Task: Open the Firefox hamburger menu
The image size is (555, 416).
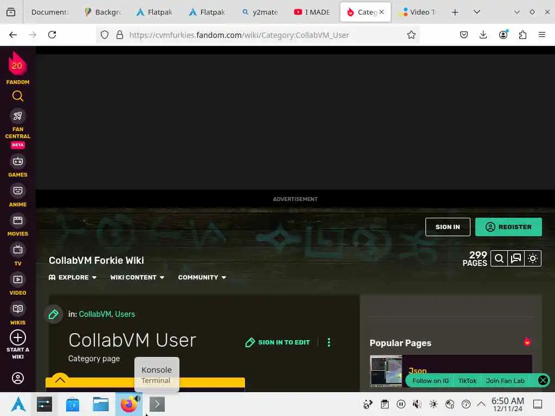Action: [x=542, y=35]
